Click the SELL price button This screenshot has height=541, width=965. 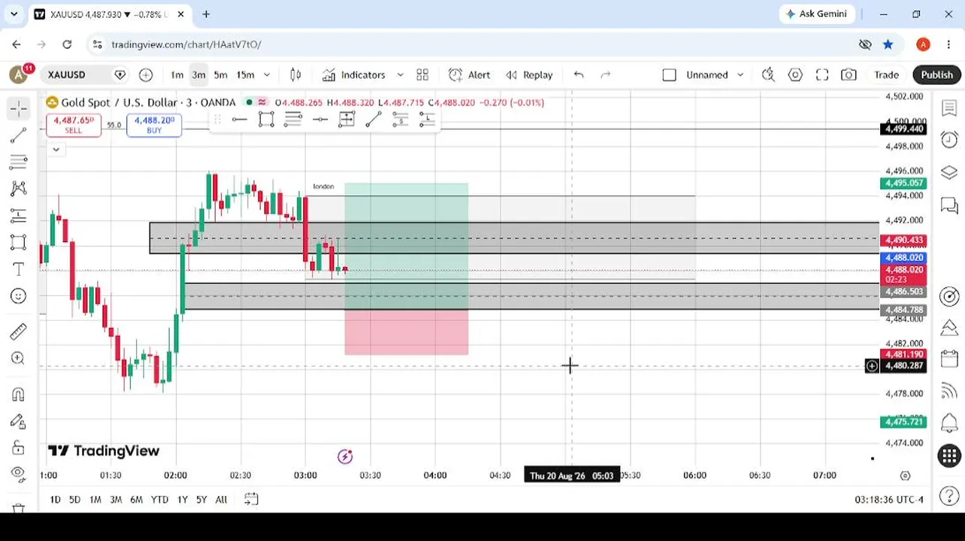(74, 125)
